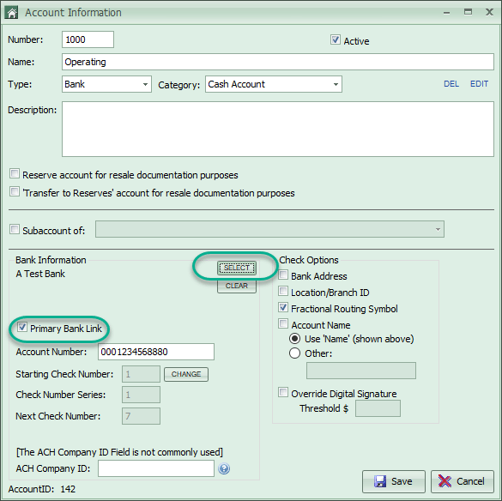This screenshot has width=502, height=501.
Task: Click the DEL category link
Action: point(451,84)
